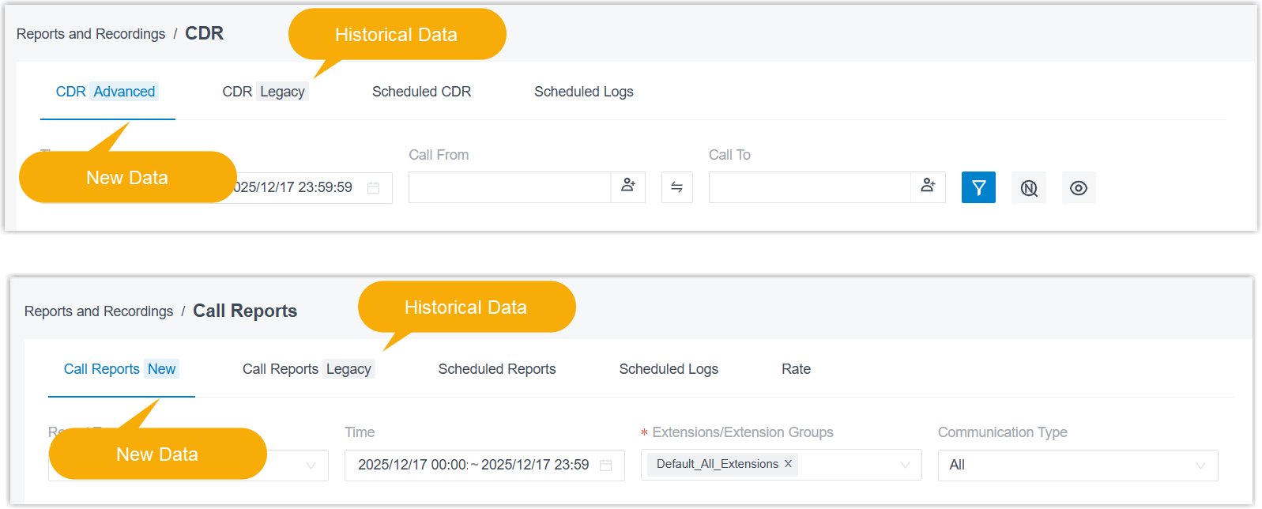The width and height of the screenshot is (1262, 509).
Task: Go to Scheduled Reports tab
Action: (496, 369)
